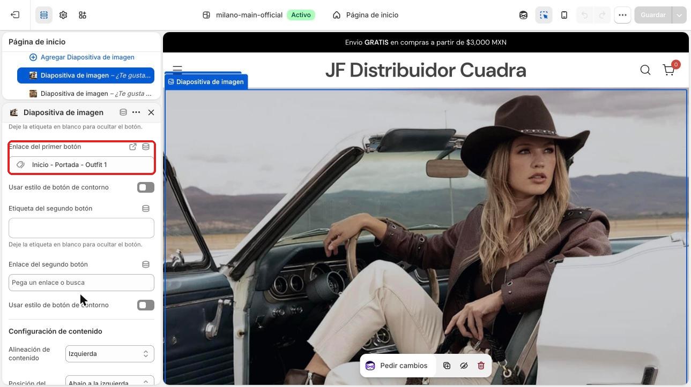The height and width of the screenshot is (387, 691).
Task: Open the storefront search icon
Action: click(645, 70)
